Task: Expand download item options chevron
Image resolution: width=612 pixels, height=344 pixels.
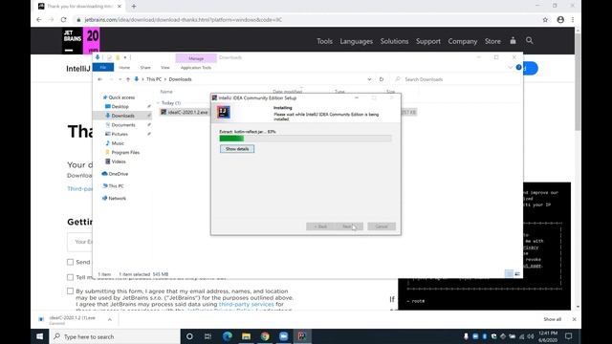Action: 110,320
